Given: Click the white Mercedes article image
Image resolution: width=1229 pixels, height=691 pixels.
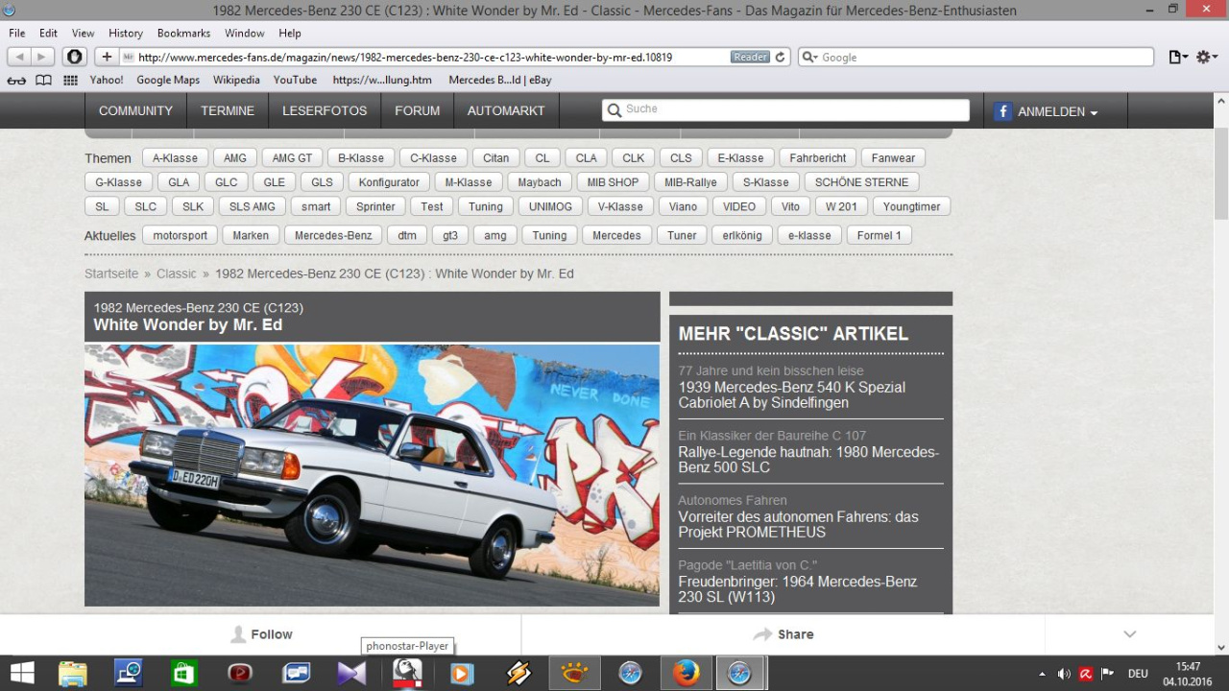Looking at the screenshot, I should tap(372, 475).
